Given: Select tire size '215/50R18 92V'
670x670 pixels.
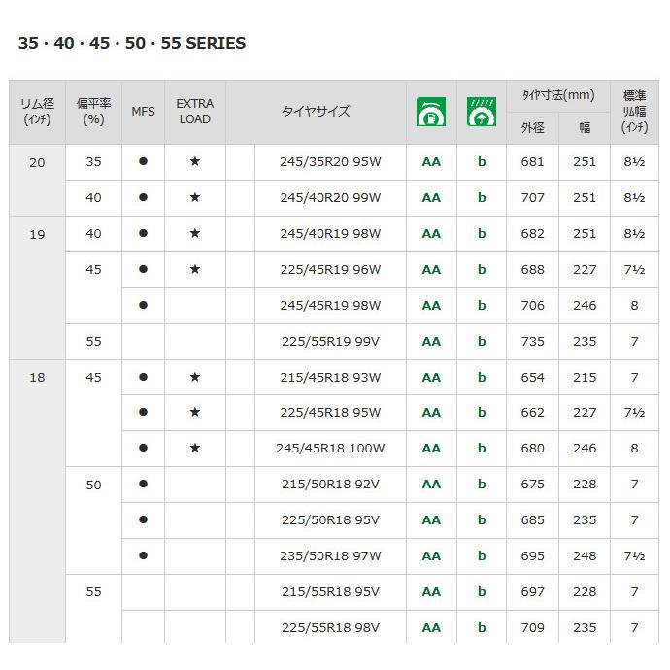Looking at the screenshot, I should tap(330, 485).
